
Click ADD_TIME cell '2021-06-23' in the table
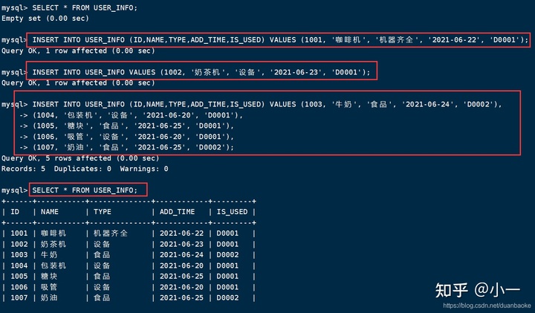tap(181, 245)
